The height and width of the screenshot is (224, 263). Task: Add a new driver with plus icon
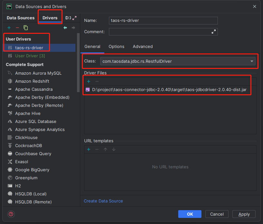9,28
